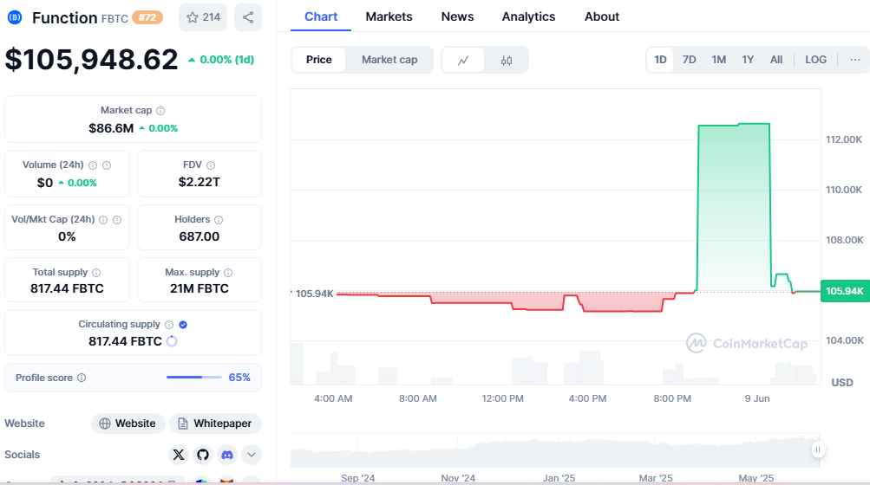870x485 pixels.
Task: Open the Markets tab
Action: (x=389, y=16)
